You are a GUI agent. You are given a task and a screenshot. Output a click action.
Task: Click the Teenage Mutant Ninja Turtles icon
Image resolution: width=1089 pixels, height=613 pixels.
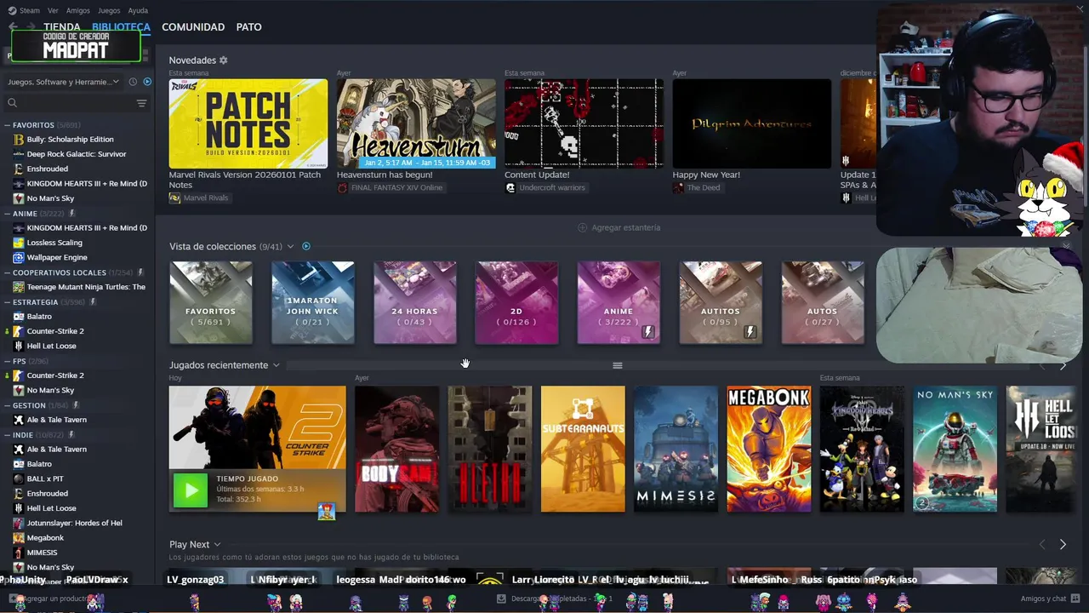19,287
